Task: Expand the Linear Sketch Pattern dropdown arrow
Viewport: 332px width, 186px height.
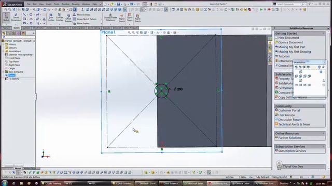Action: [x=101, y=19]
